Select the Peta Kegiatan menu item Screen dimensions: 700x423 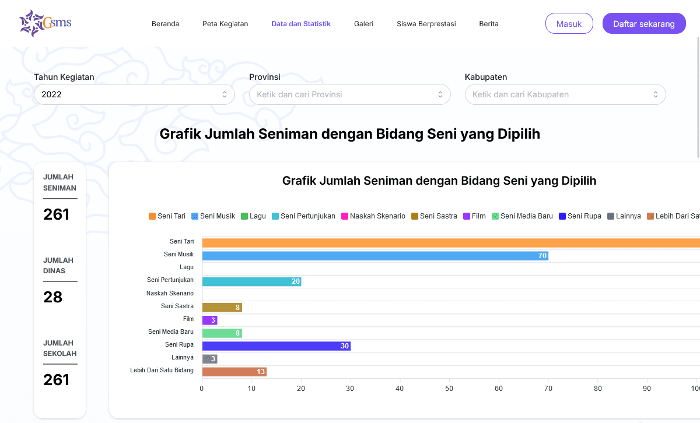tap(225, 23)
